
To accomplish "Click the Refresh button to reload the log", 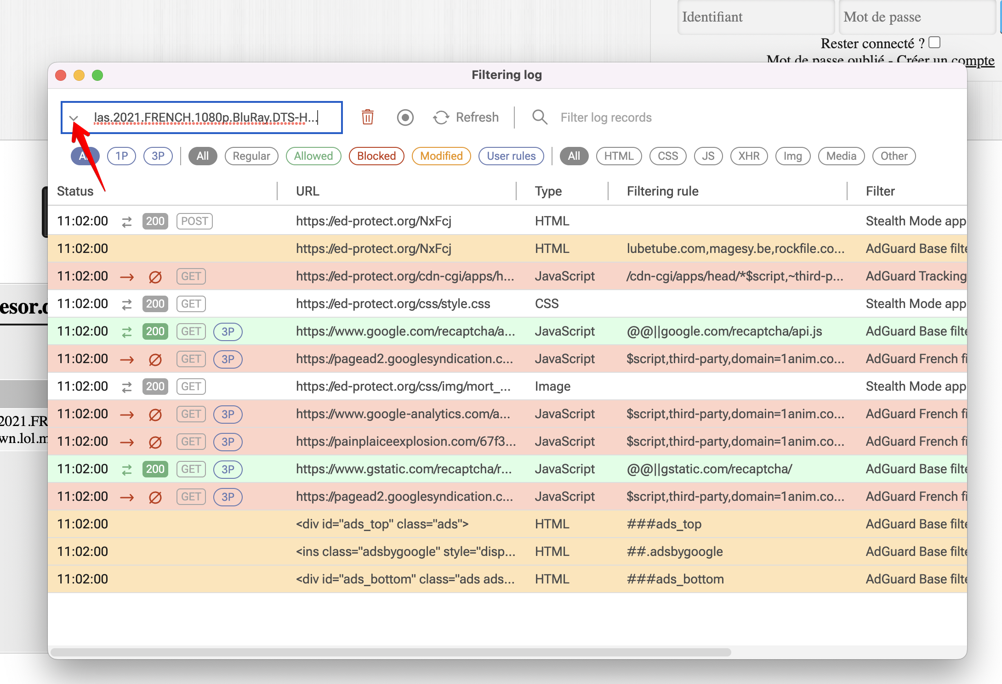I will tap(466, 117).
